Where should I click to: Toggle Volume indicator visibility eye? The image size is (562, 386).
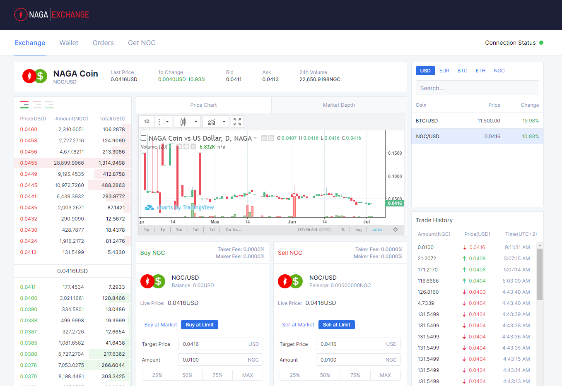(180, 146)
